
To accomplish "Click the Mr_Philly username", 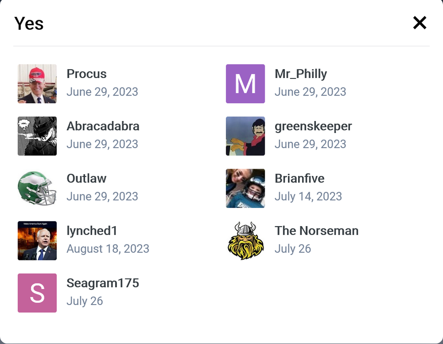I will click(301, 74).
